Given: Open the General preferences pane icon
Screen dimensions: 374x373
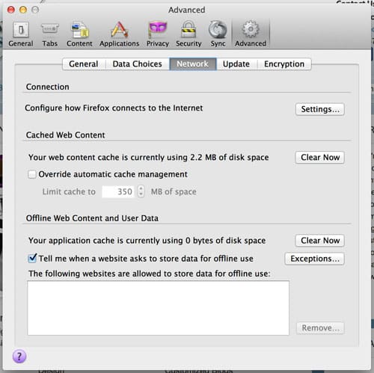Looking at the screenshot, I should pos(21,34).
